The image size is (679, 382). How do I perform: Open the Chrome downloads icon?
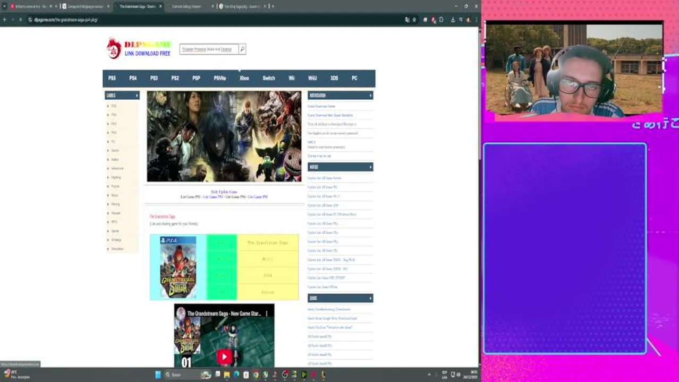(x=453, y=20)
